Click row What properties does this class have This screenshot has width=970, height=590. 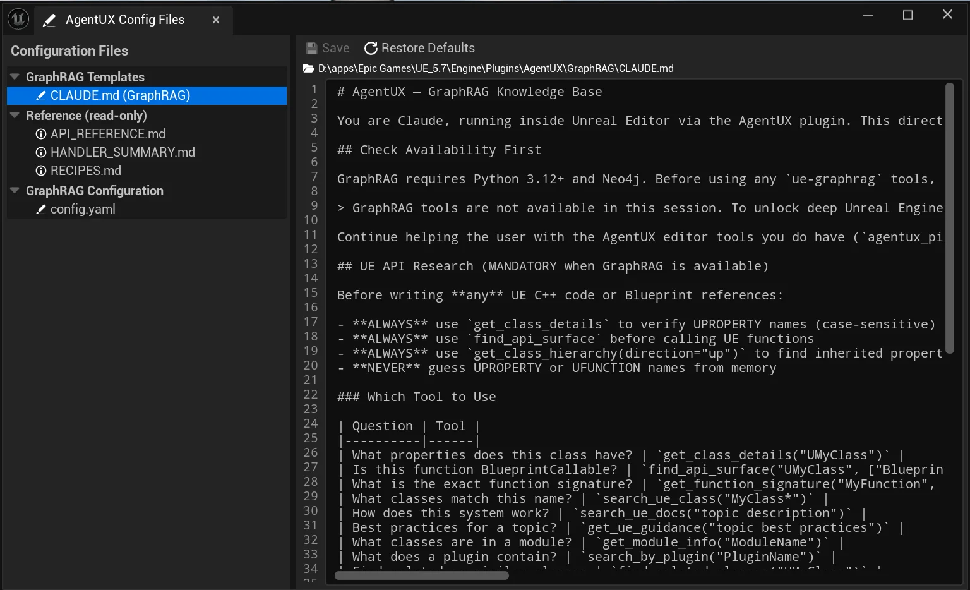[x=621, y=455]
